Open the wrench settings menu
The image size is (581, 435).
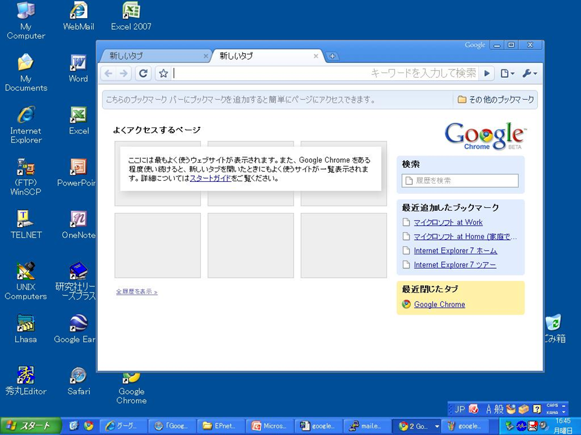pos(530,74)
